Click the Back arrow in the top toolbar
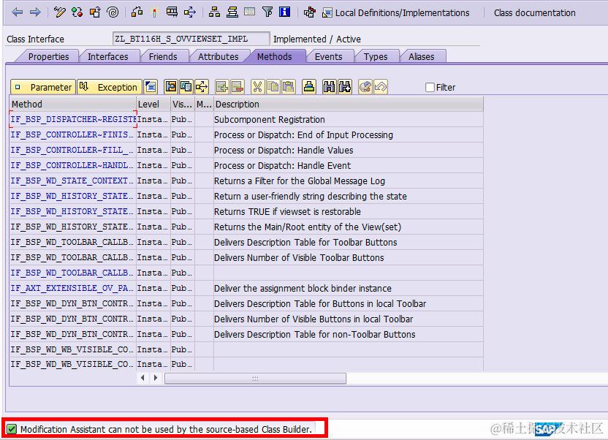The image size is (608, 440). point(17,12)
